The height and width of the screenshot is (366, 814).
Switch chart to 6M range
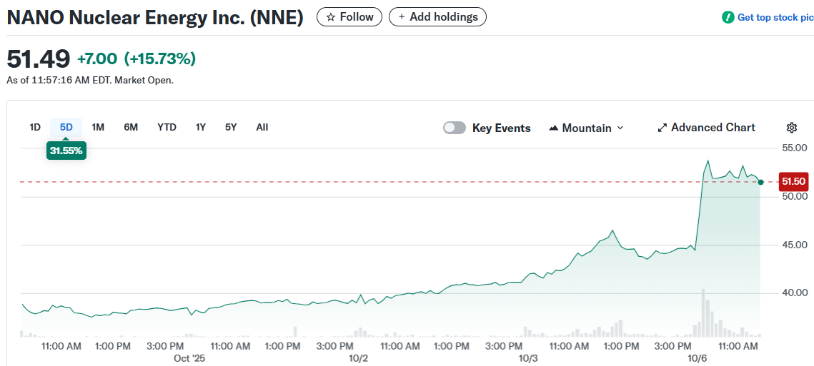click(131, 127)
